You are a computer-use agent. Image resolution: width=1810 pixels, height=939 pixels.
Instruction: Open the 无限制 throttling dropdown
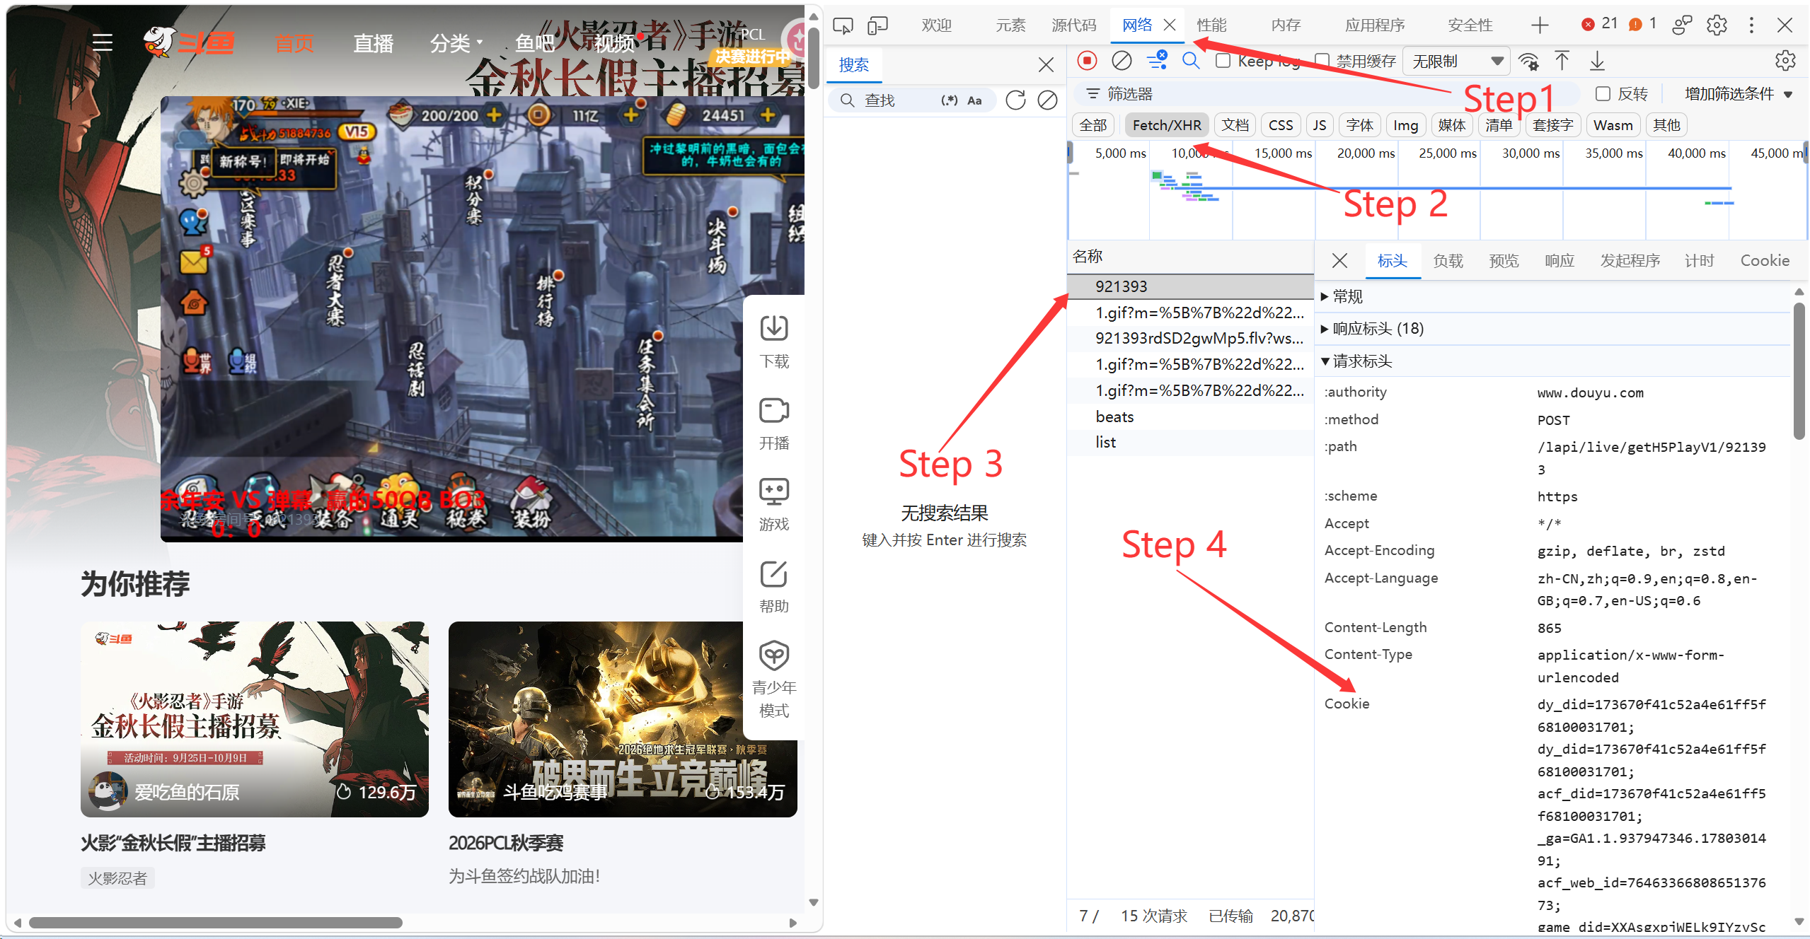(1456, 62)
